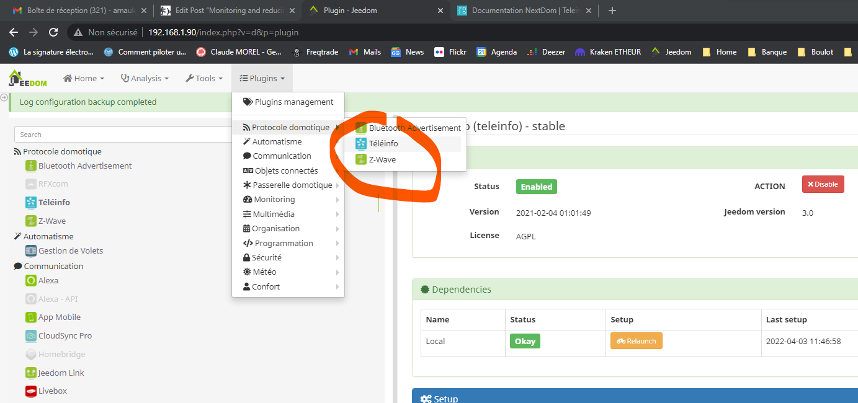Expand the Multimédia submenu
The image size is (858, 403).
point(288,214)
